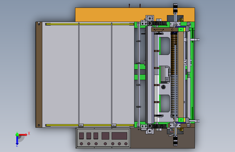Click the leftmost round knob on control panel

(x=81, y=144)
